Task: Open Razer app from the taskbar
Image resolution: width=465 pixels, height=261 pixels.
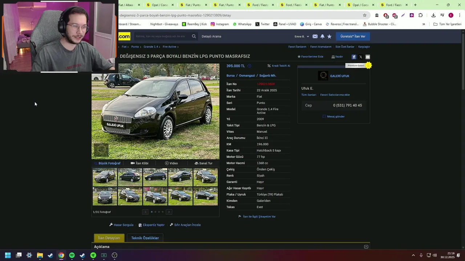Action: pyautogui.click(x=93, y=255)
